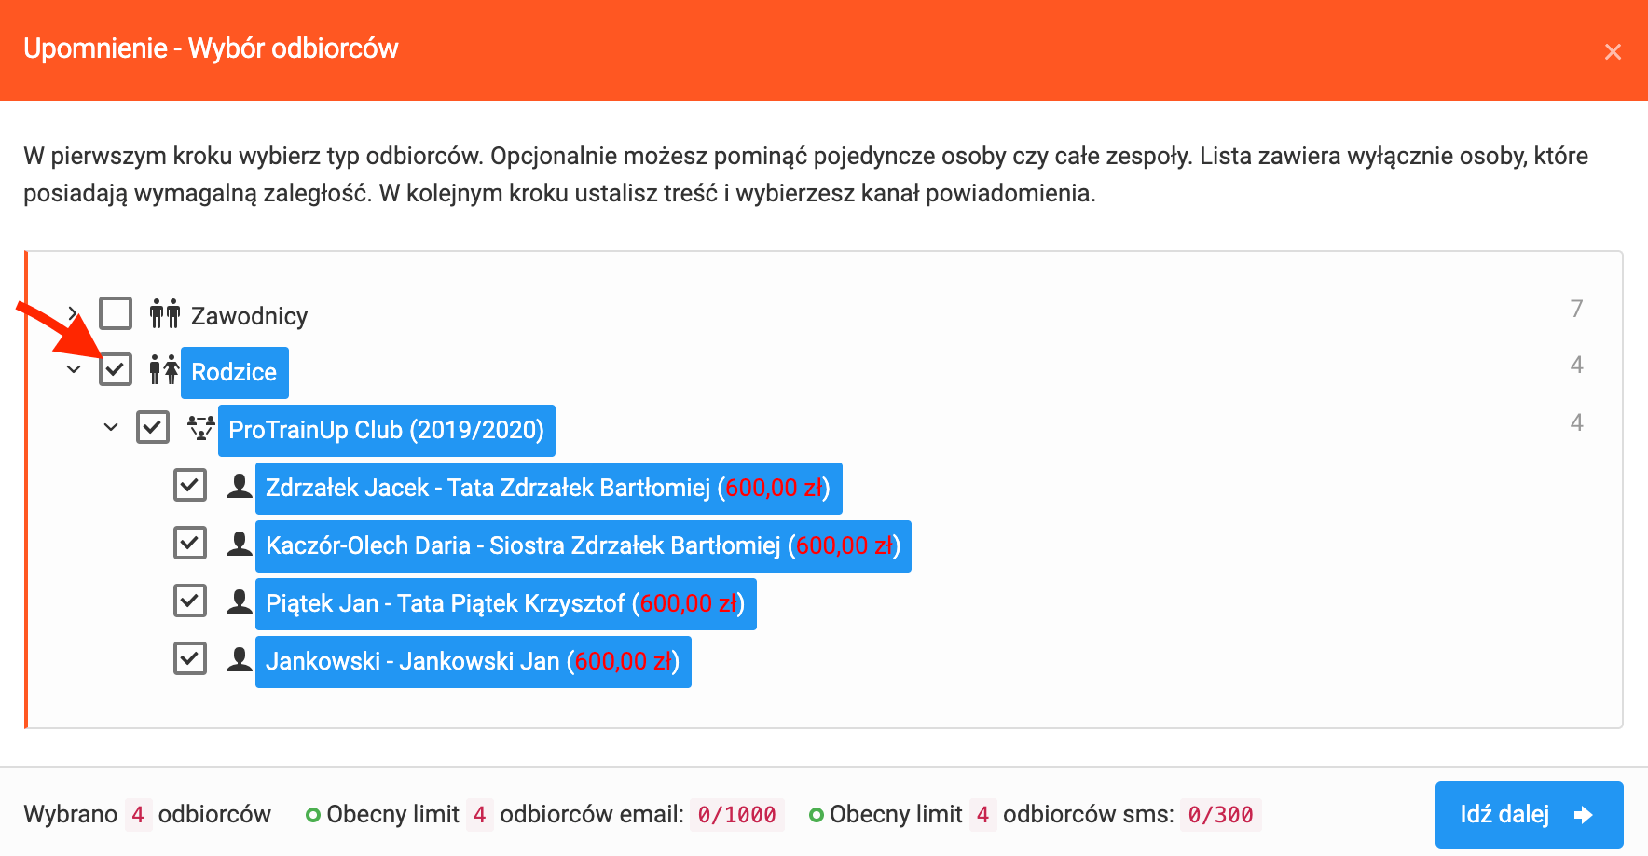The height and width of the screenshot is (856, 1648).
Task: Select the Rodzice tree label
Action: coord(234,372)
